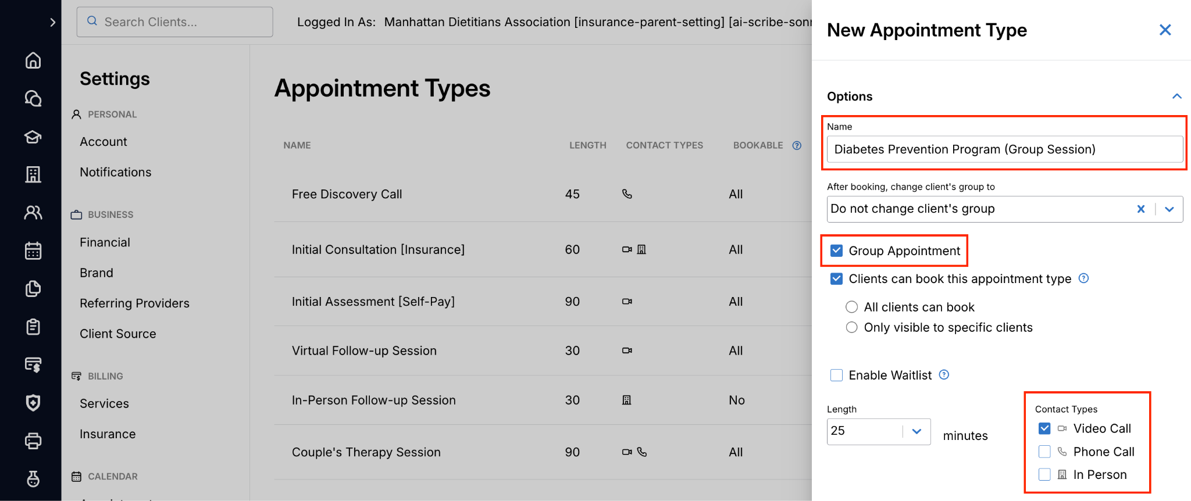Open the client's group change dropdown
This screenshot has height=501, width=1191.
click(1169, 209)
